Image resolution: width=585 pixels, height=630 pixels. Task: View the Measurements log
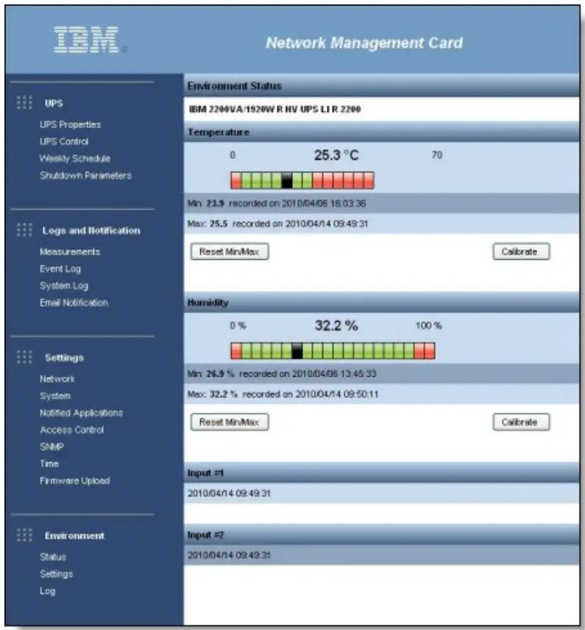point(70,252)
